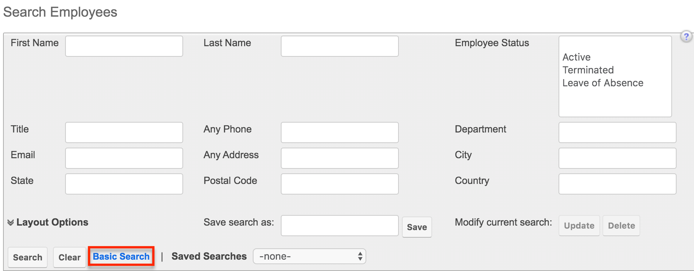The image size is (694, 271).
Task: Click inside the First Name field
Action: coord(124,46)
